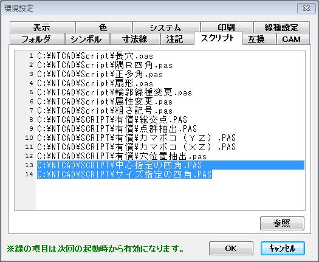The image size is (319, 262).
Task: Click the 点群抽出.PAS entry
Action: [117, 129]
